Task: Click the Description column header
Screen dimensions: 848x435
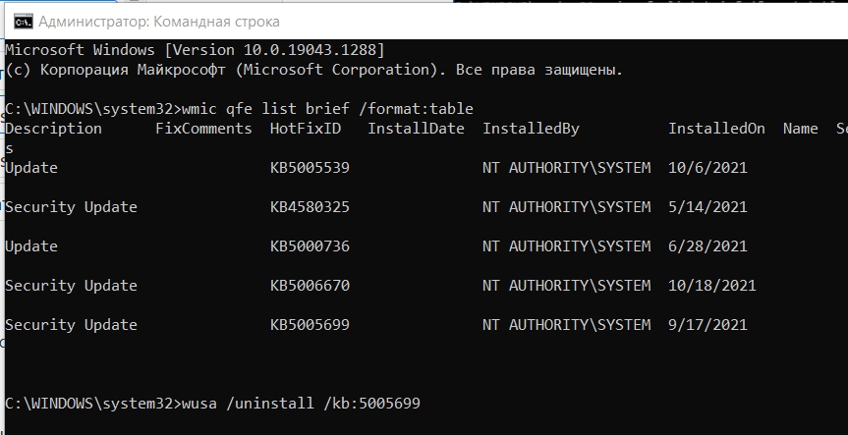Action: point(53,130)
